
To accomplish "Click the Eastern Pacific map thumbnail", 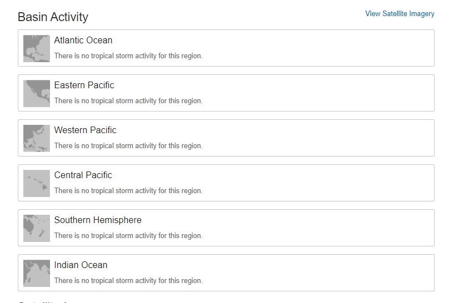I will (x=37, y=93).
